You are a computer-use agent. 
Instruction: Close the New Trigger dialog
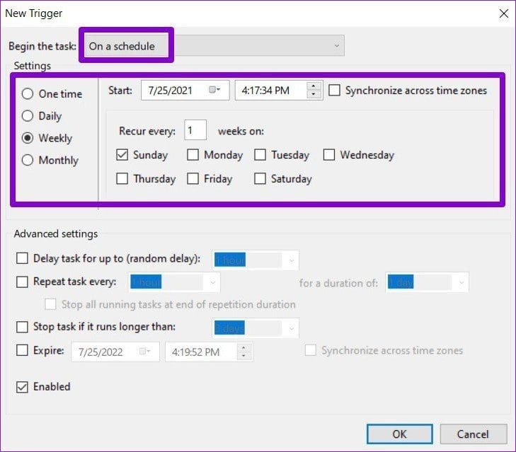pyautogui.click(x=503, y=14)
